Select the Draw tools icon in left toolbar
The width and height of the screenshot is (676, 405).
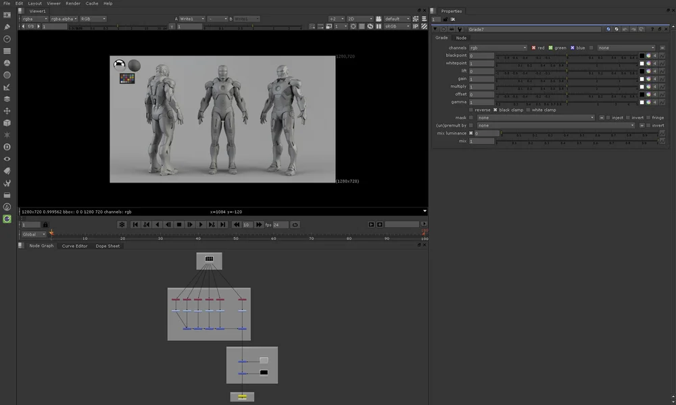7,25
